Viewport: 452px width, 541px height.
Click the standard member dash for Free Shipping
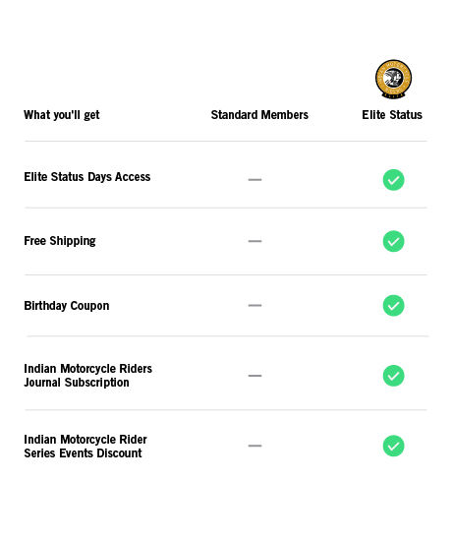coord(254,241)
